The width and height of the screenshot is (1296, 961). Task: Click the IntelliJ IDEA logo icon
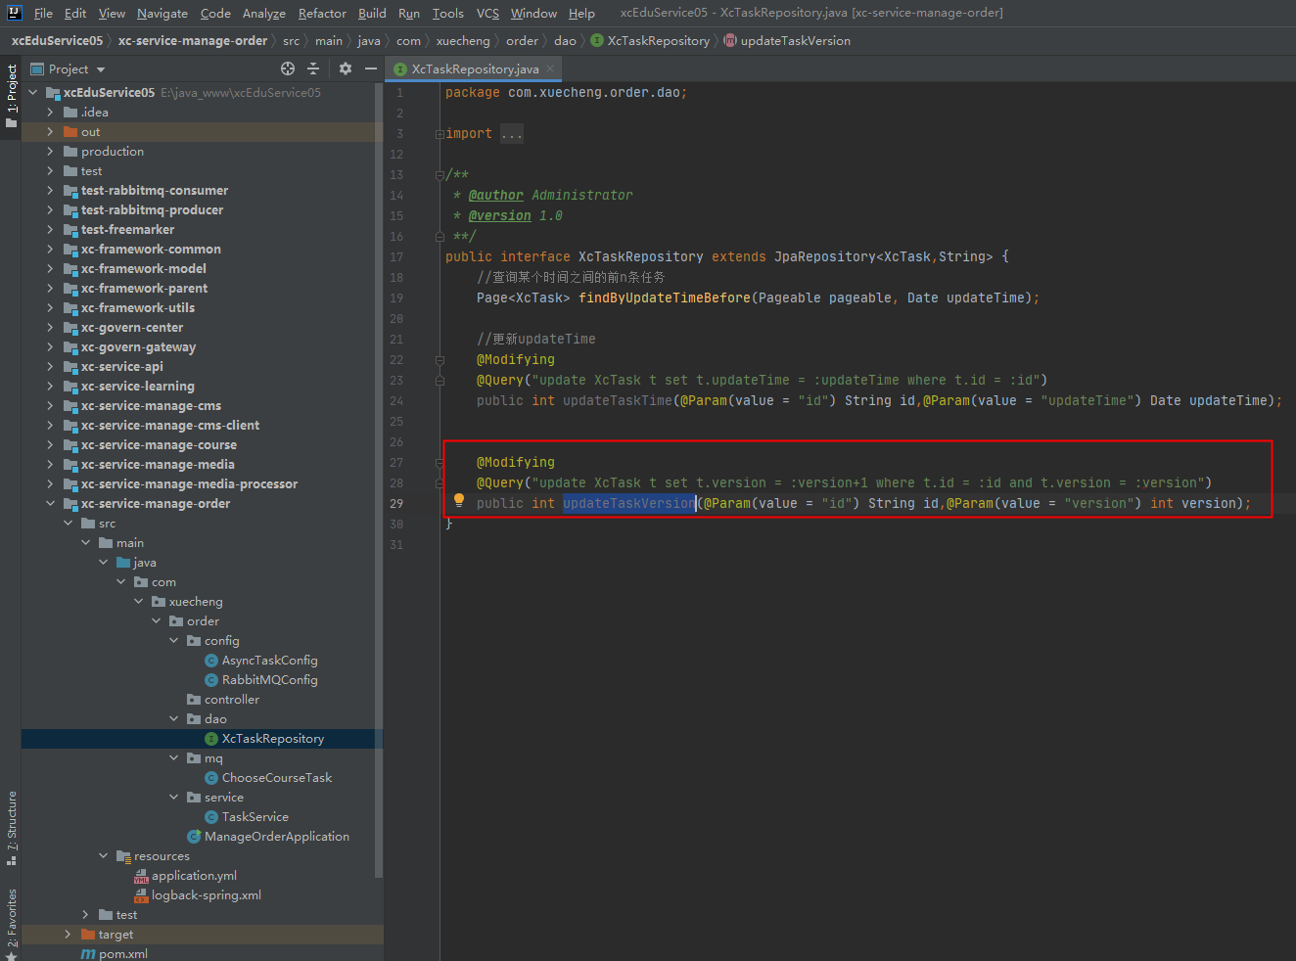coord(14,13)
